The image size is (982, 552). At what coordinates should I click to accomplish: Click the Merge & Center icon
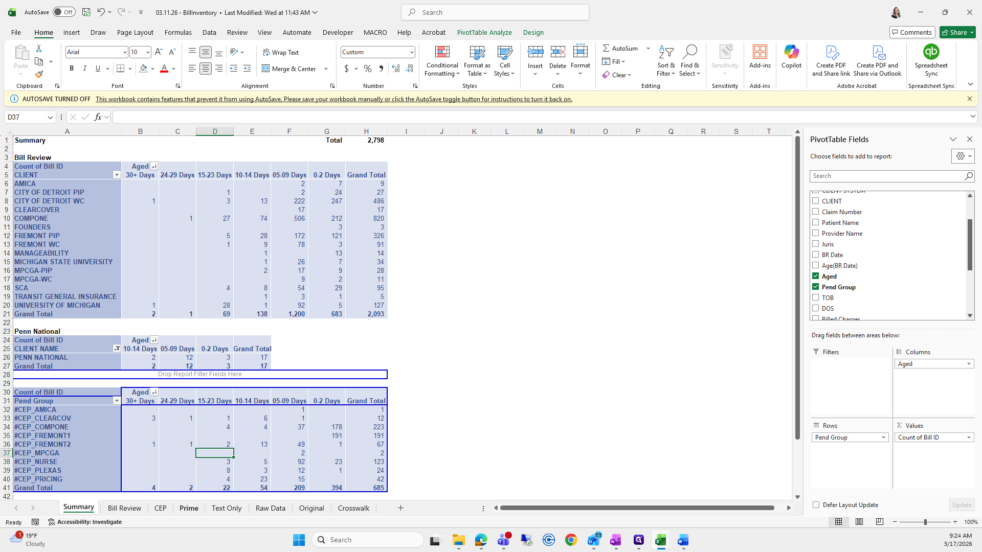pos(266,68)
